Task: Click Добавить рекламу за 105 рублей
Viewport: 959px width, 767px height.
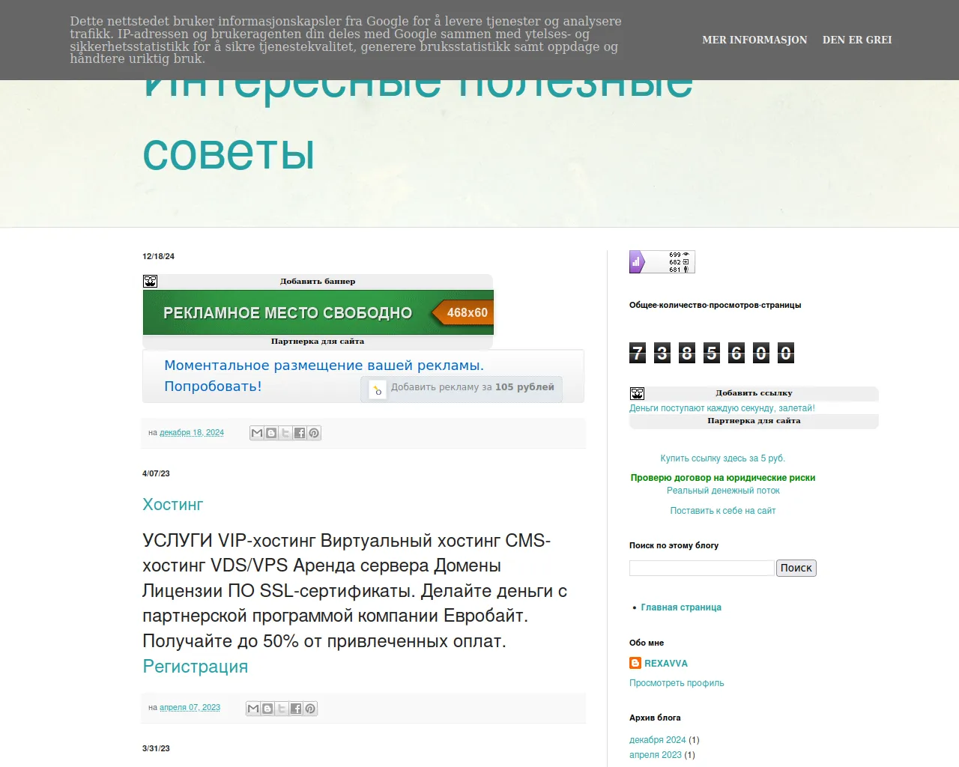Action: (462, 389)
